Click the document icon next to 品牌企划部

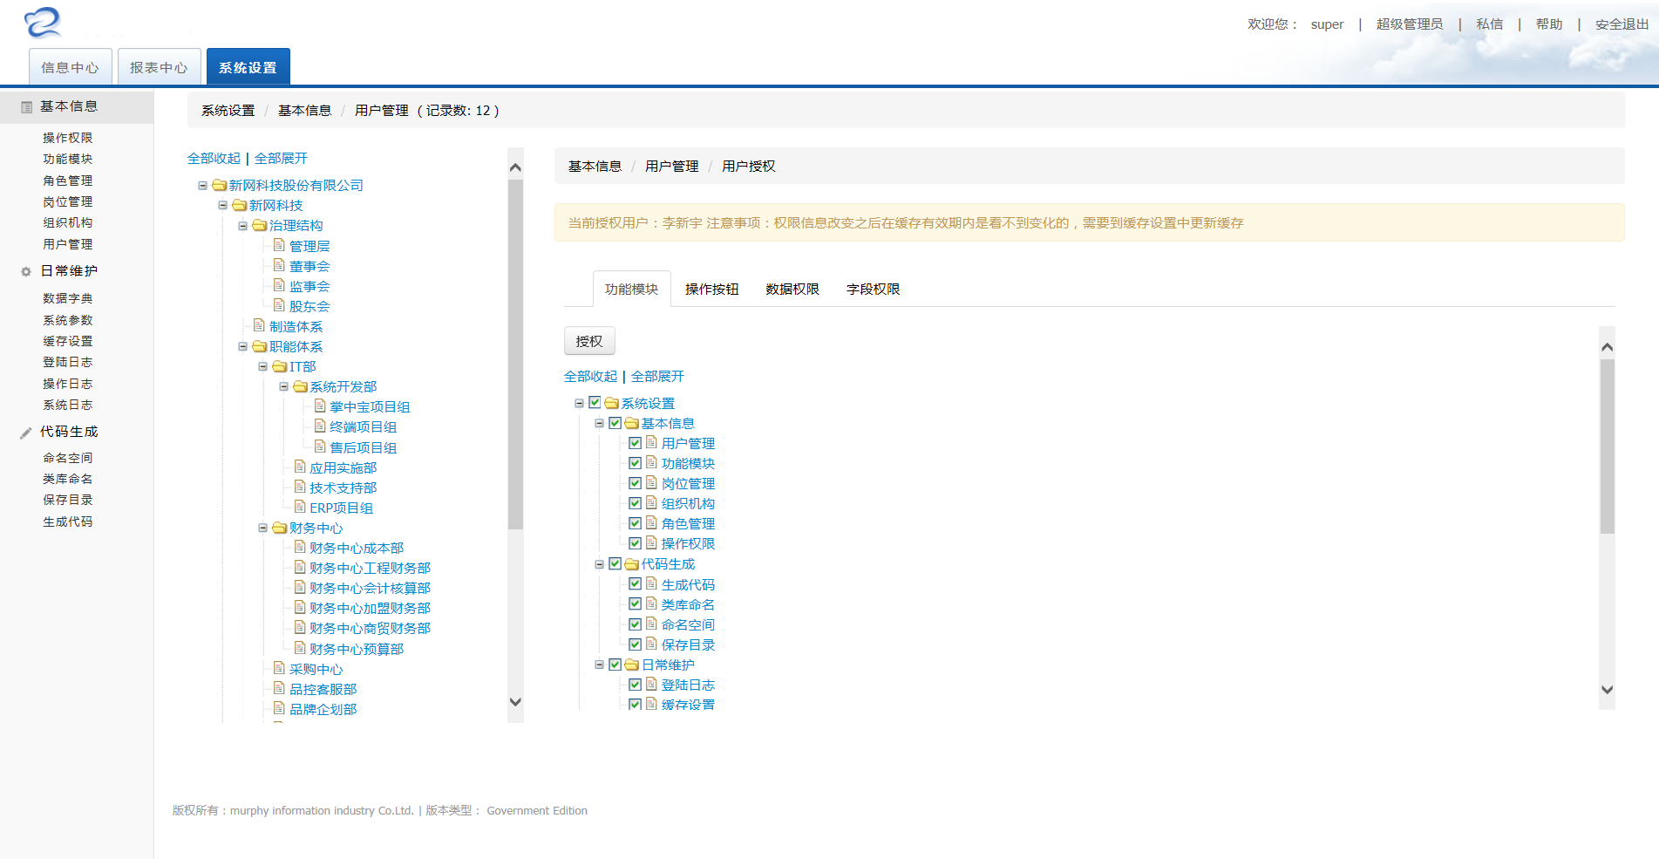tap(280, 708)
